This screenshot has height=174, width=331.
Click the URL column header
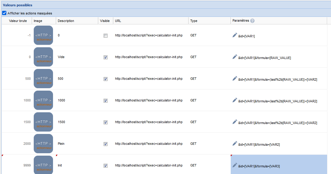click(118, 21)
